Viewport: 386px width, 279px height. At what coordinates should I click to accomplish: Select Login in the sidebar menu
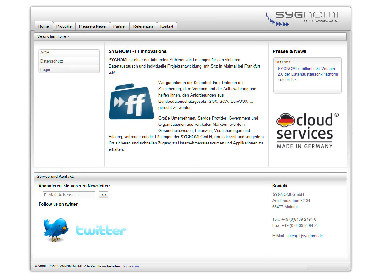(x=69, y=69)
